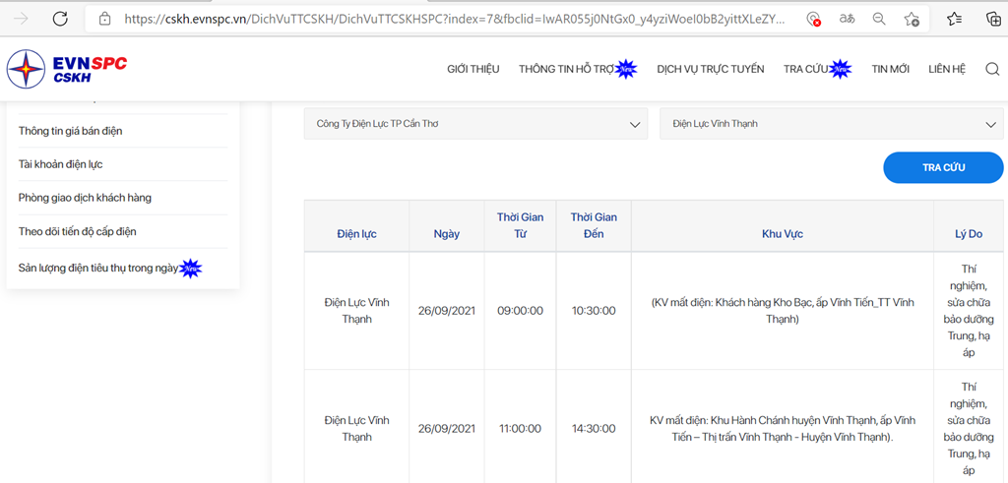Add page to favorites star icon
The width and height of the screenshot is (1008, 483).
pyautogui.click(x=911, y=20)
